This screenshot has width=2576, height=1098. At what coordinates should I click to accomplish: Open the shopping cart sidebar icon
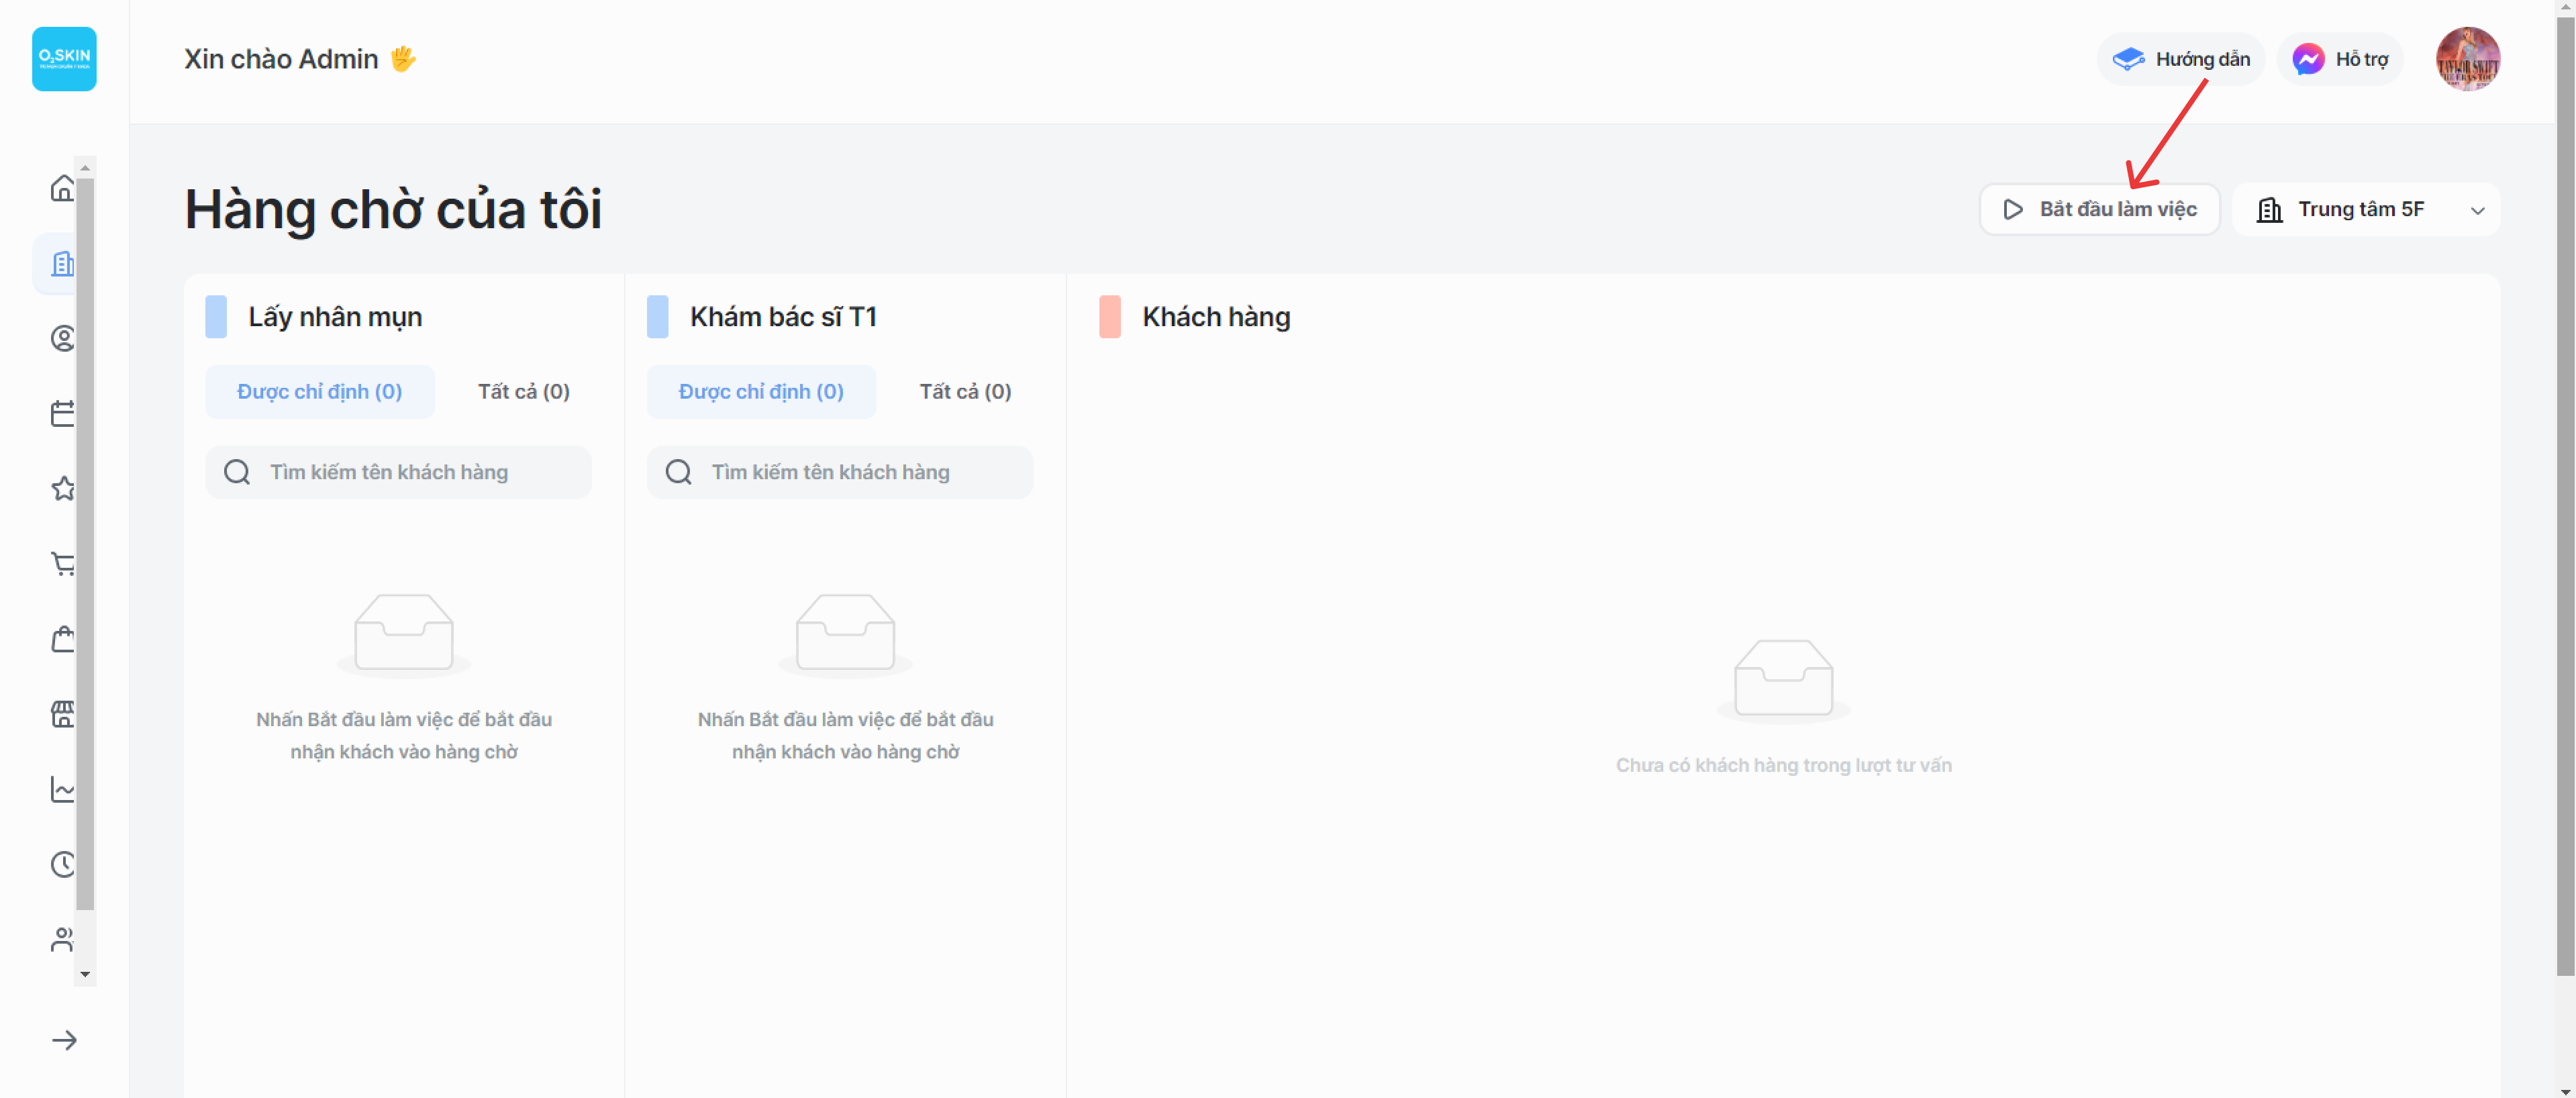tap(62, 564)
